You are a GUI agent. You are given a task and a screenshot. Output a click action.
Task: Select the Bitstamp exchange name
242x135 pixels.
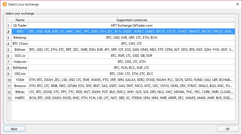tap(20, 37)
